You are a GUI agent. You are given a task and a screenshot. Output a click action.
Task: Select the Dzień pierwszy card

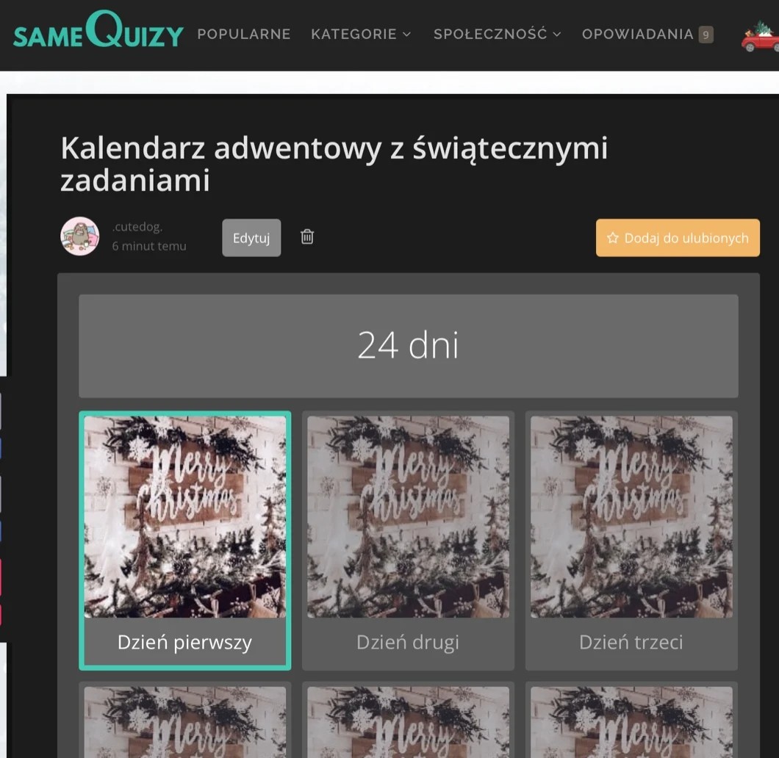pos(184,541)
